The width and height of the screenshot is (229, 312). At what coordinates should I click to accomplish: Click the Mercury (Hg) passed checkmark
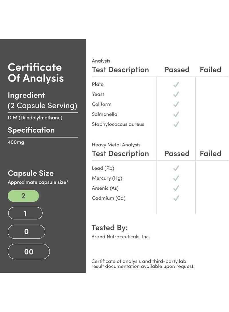176,178
